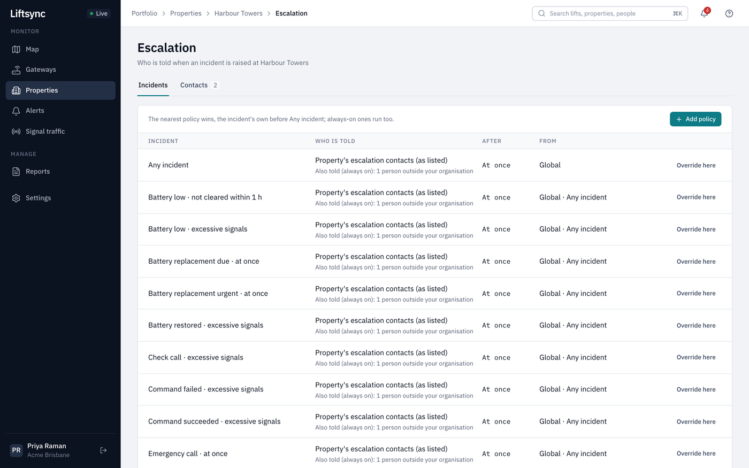The height and width of the screenshot is (468, 749).
Task: Click 'Global' in the Any incident row
Action: (550, 165)
